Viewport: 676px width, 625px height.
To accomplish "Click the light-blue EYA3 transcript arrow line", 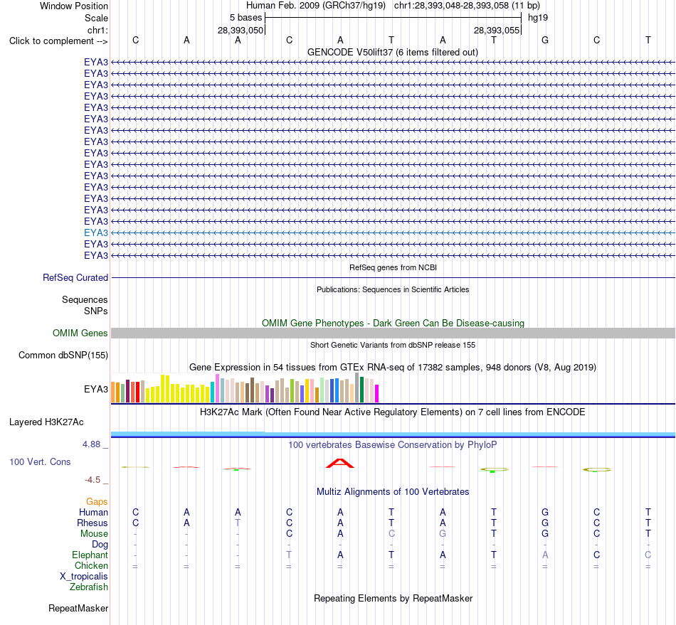I will click(x=393, y=233).
